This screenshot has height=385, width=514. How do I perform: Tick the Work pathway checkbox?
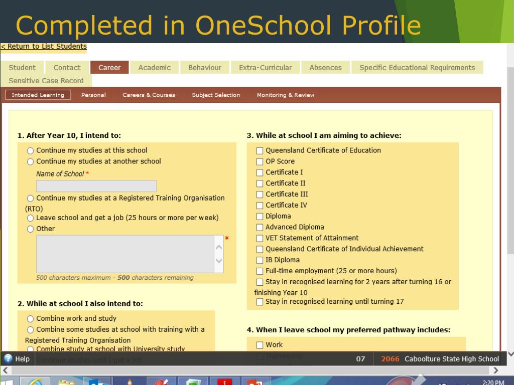pos(260,345)
